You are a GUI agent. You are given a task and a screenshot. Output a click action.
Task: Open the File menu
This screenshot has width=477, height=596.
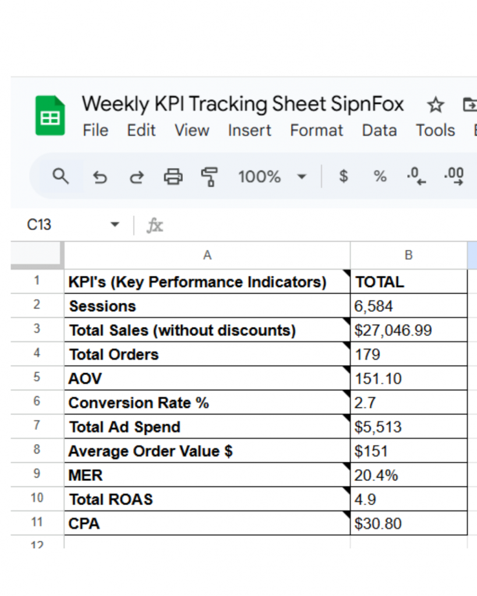[96, 130]
